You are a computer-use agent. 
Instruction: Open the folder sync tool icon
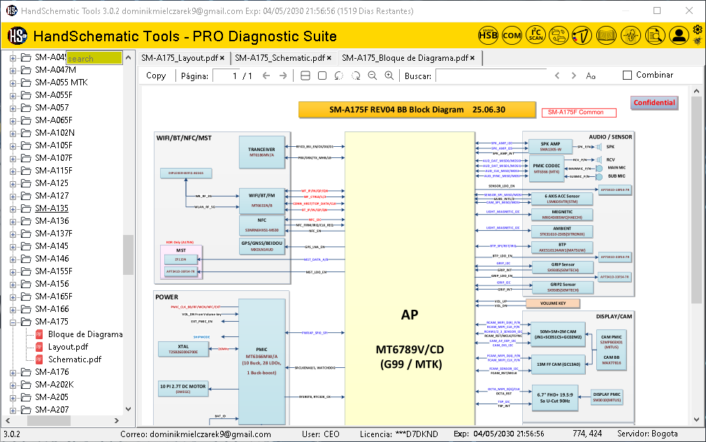click(559, 35)
